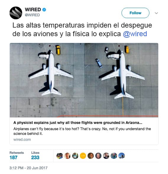View the 187 retweets list
This screenshot has width=168, height=174.
[x=17, y=156]
